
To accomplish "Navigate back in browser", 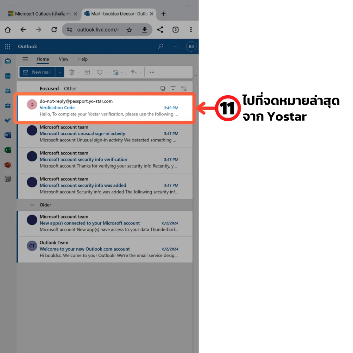I will pyautogui.click(x=23, y=30).
